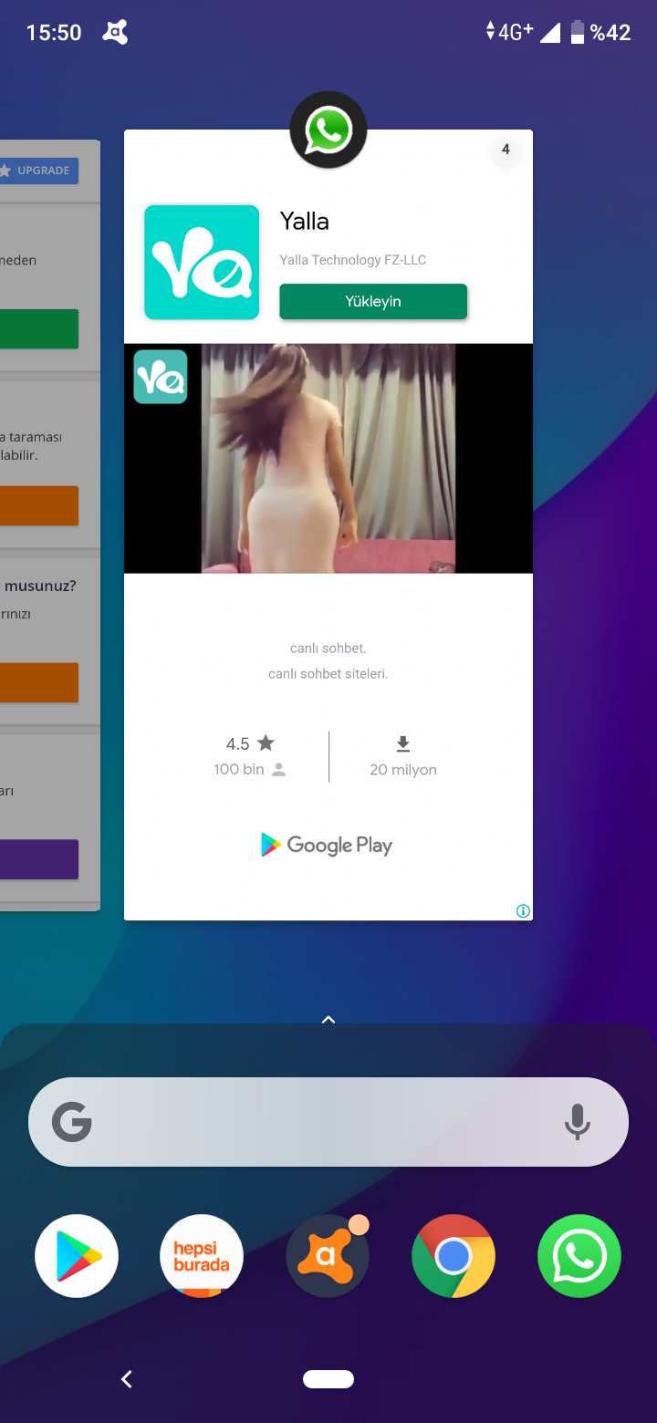Viewport: 657px width, 1423px height.
Task: Tap the back navigation arrow
Action: point(127,1379)
